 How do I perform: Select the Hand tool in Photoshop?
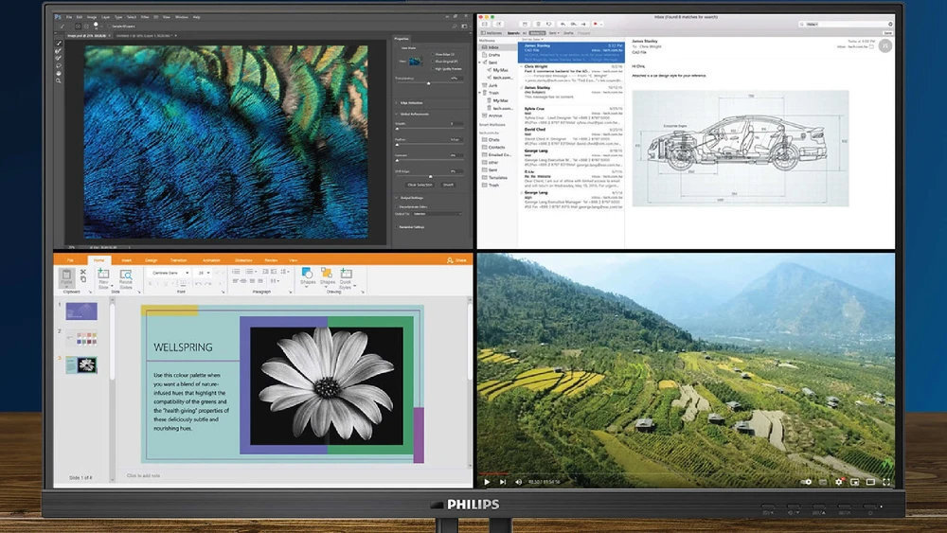(x=59, y=73)
